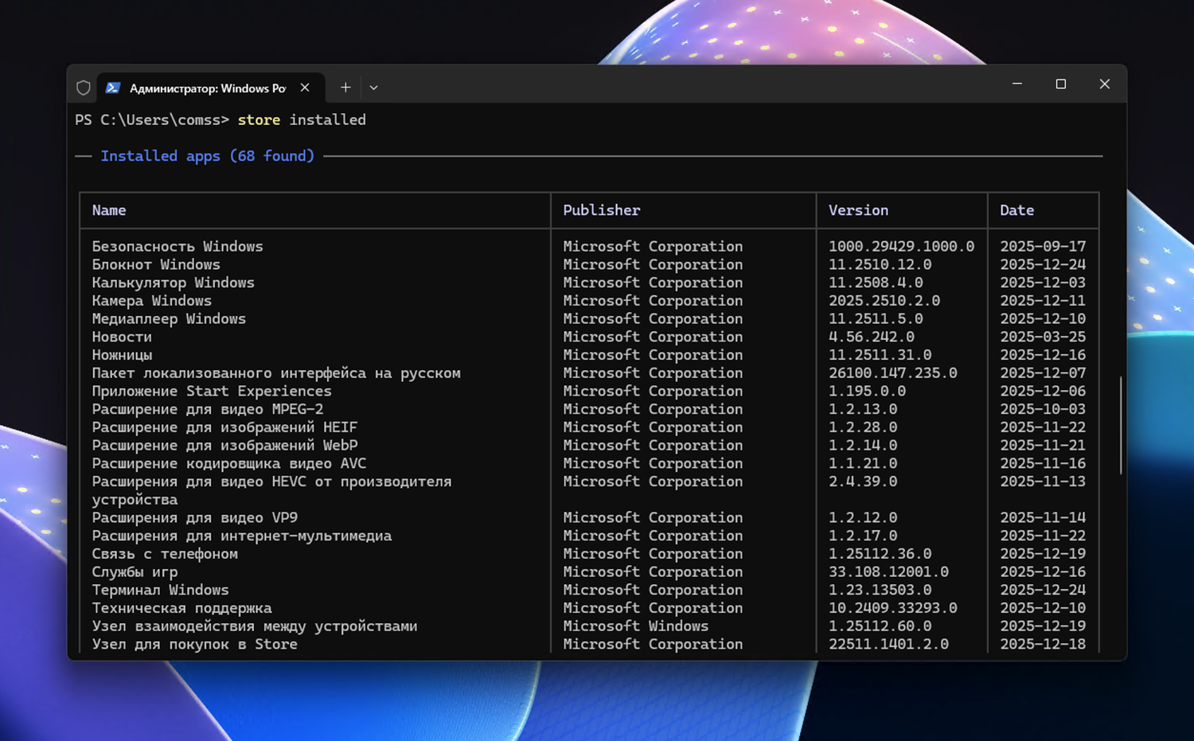Screen dimensions: 1194x741
Task: Click version 1000.29429.1000.0 in the table
Action: (901, 247)
